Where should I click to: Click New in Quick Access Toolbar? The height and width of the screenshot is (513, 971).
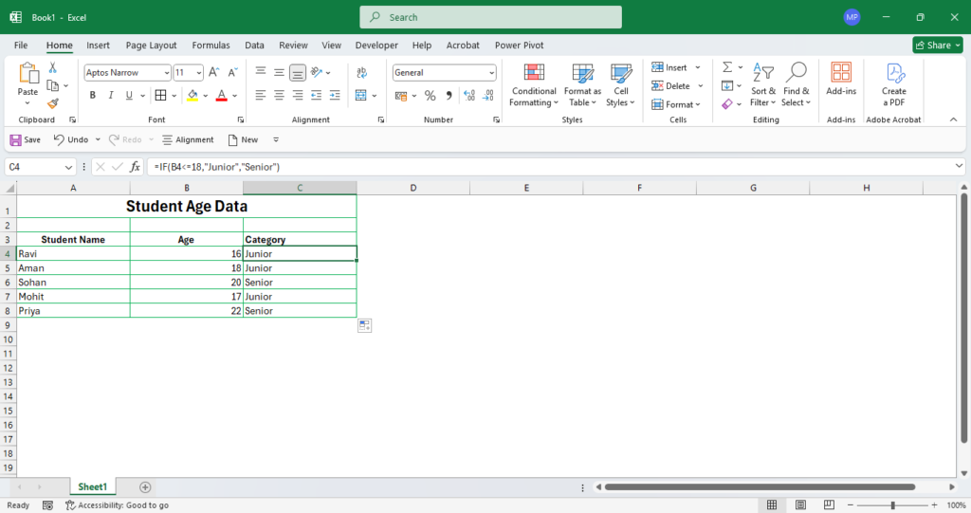click(243, 140)
